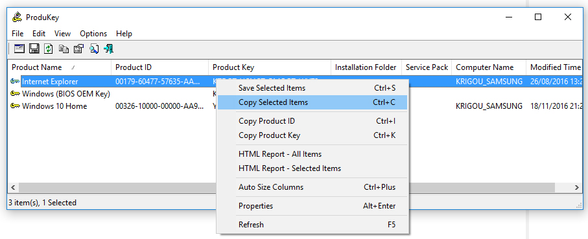Click the Properties toolbar icon
The image size is (588, 239).
click(78, 49)
